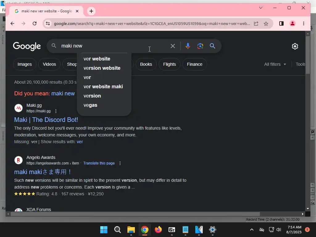316x237 pixels.
Task: Switch to Finance results
Action: 194,64
